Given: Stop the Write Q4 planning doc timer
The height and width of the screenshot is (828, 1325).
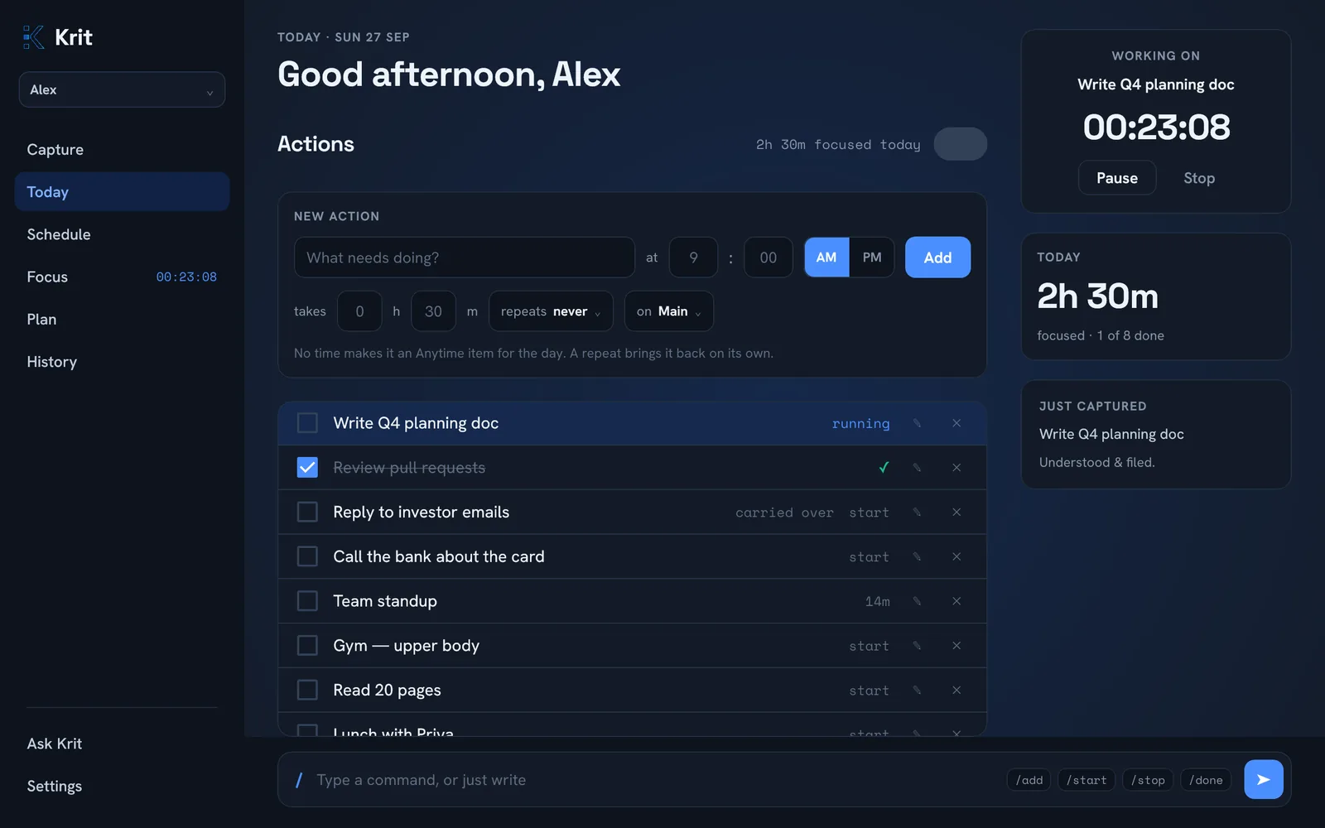Looking at the screenshot, I should tap(1198, 178).
